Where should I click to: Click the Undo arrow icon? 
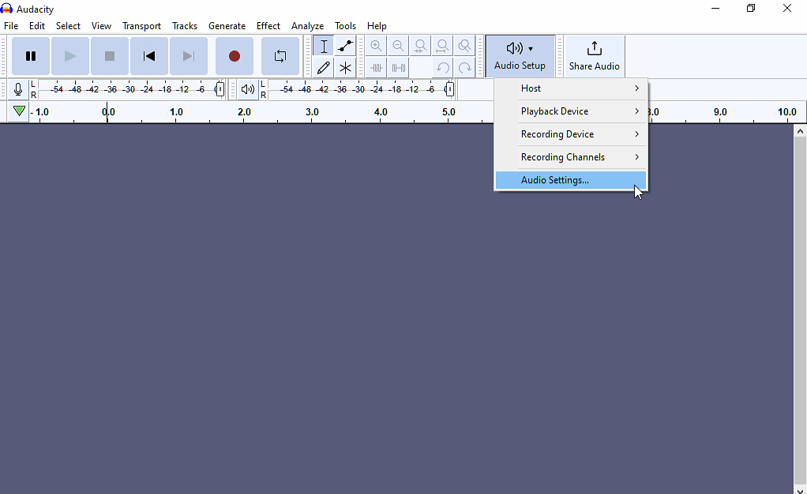[443, 67]
